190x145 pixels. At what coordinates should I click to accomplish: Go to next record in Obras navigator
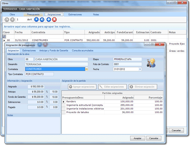(36, 20)
